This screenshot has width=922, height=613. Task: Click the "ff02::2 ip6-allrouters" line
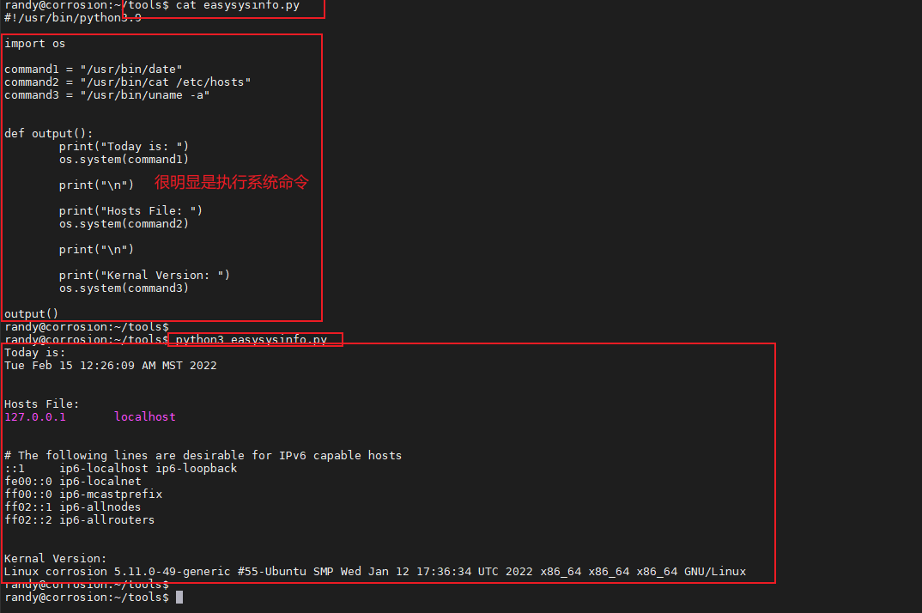[79, 520]
